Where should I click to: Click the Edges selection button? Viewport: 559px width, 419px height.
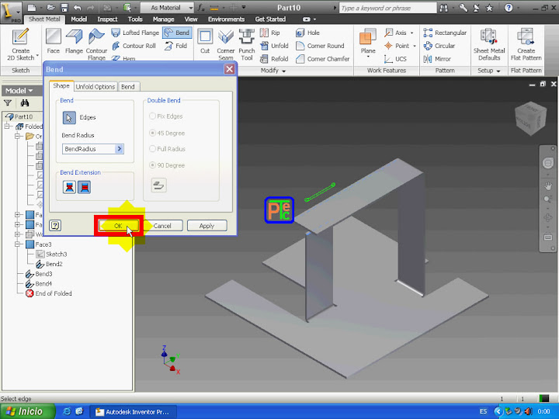[x=69, y=118]
